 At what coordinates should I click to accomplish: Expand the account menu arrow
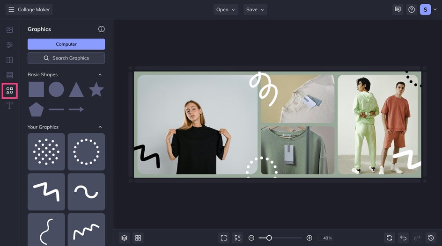pos(435,9)
